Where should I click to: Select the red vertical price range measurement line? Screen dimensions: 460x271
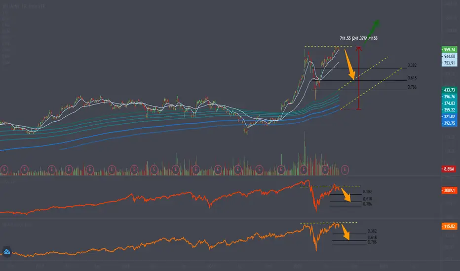[359, 78]
